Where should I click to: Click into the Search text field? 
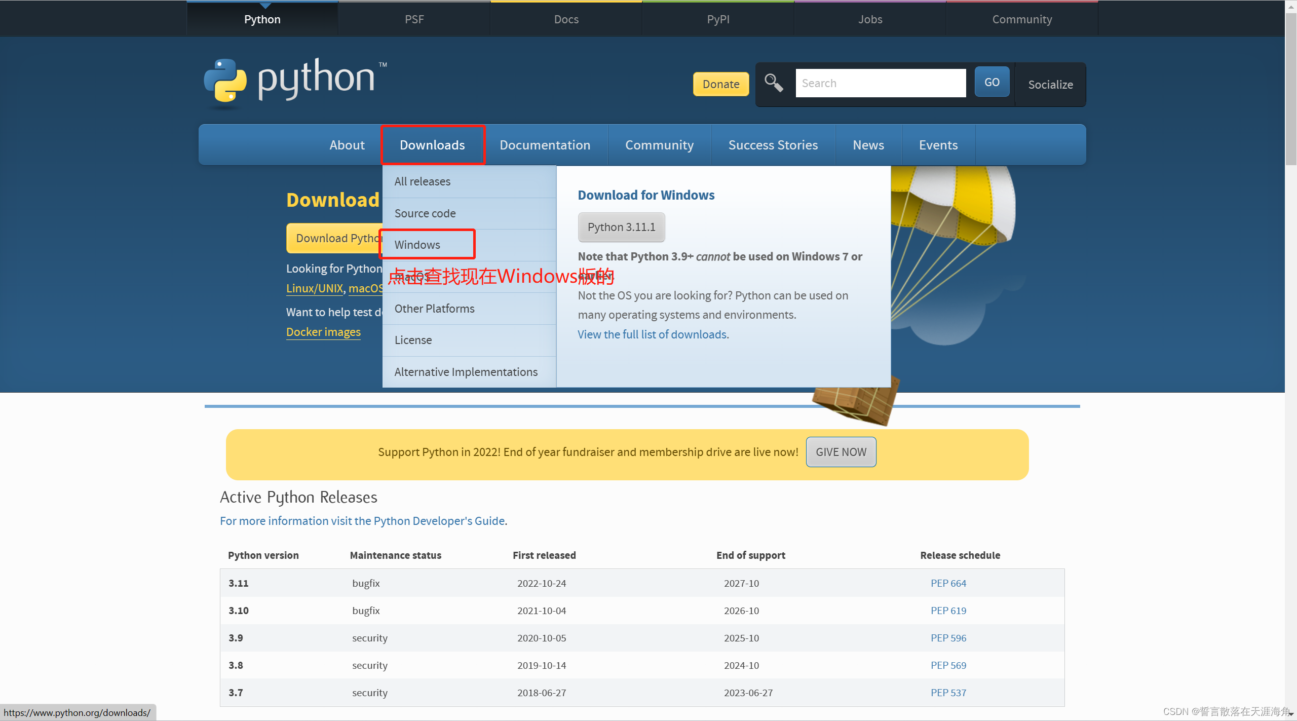pos(881,83)
